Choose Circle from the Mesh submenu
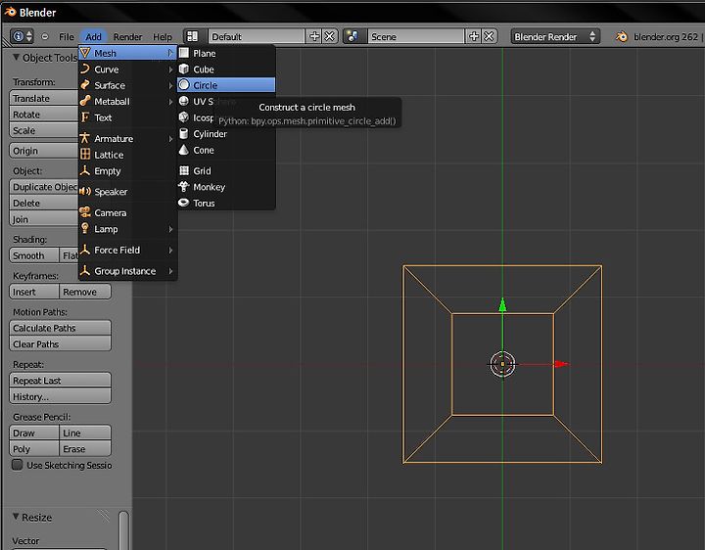Viewport: 705px width, 550px height. coord(226,85)
